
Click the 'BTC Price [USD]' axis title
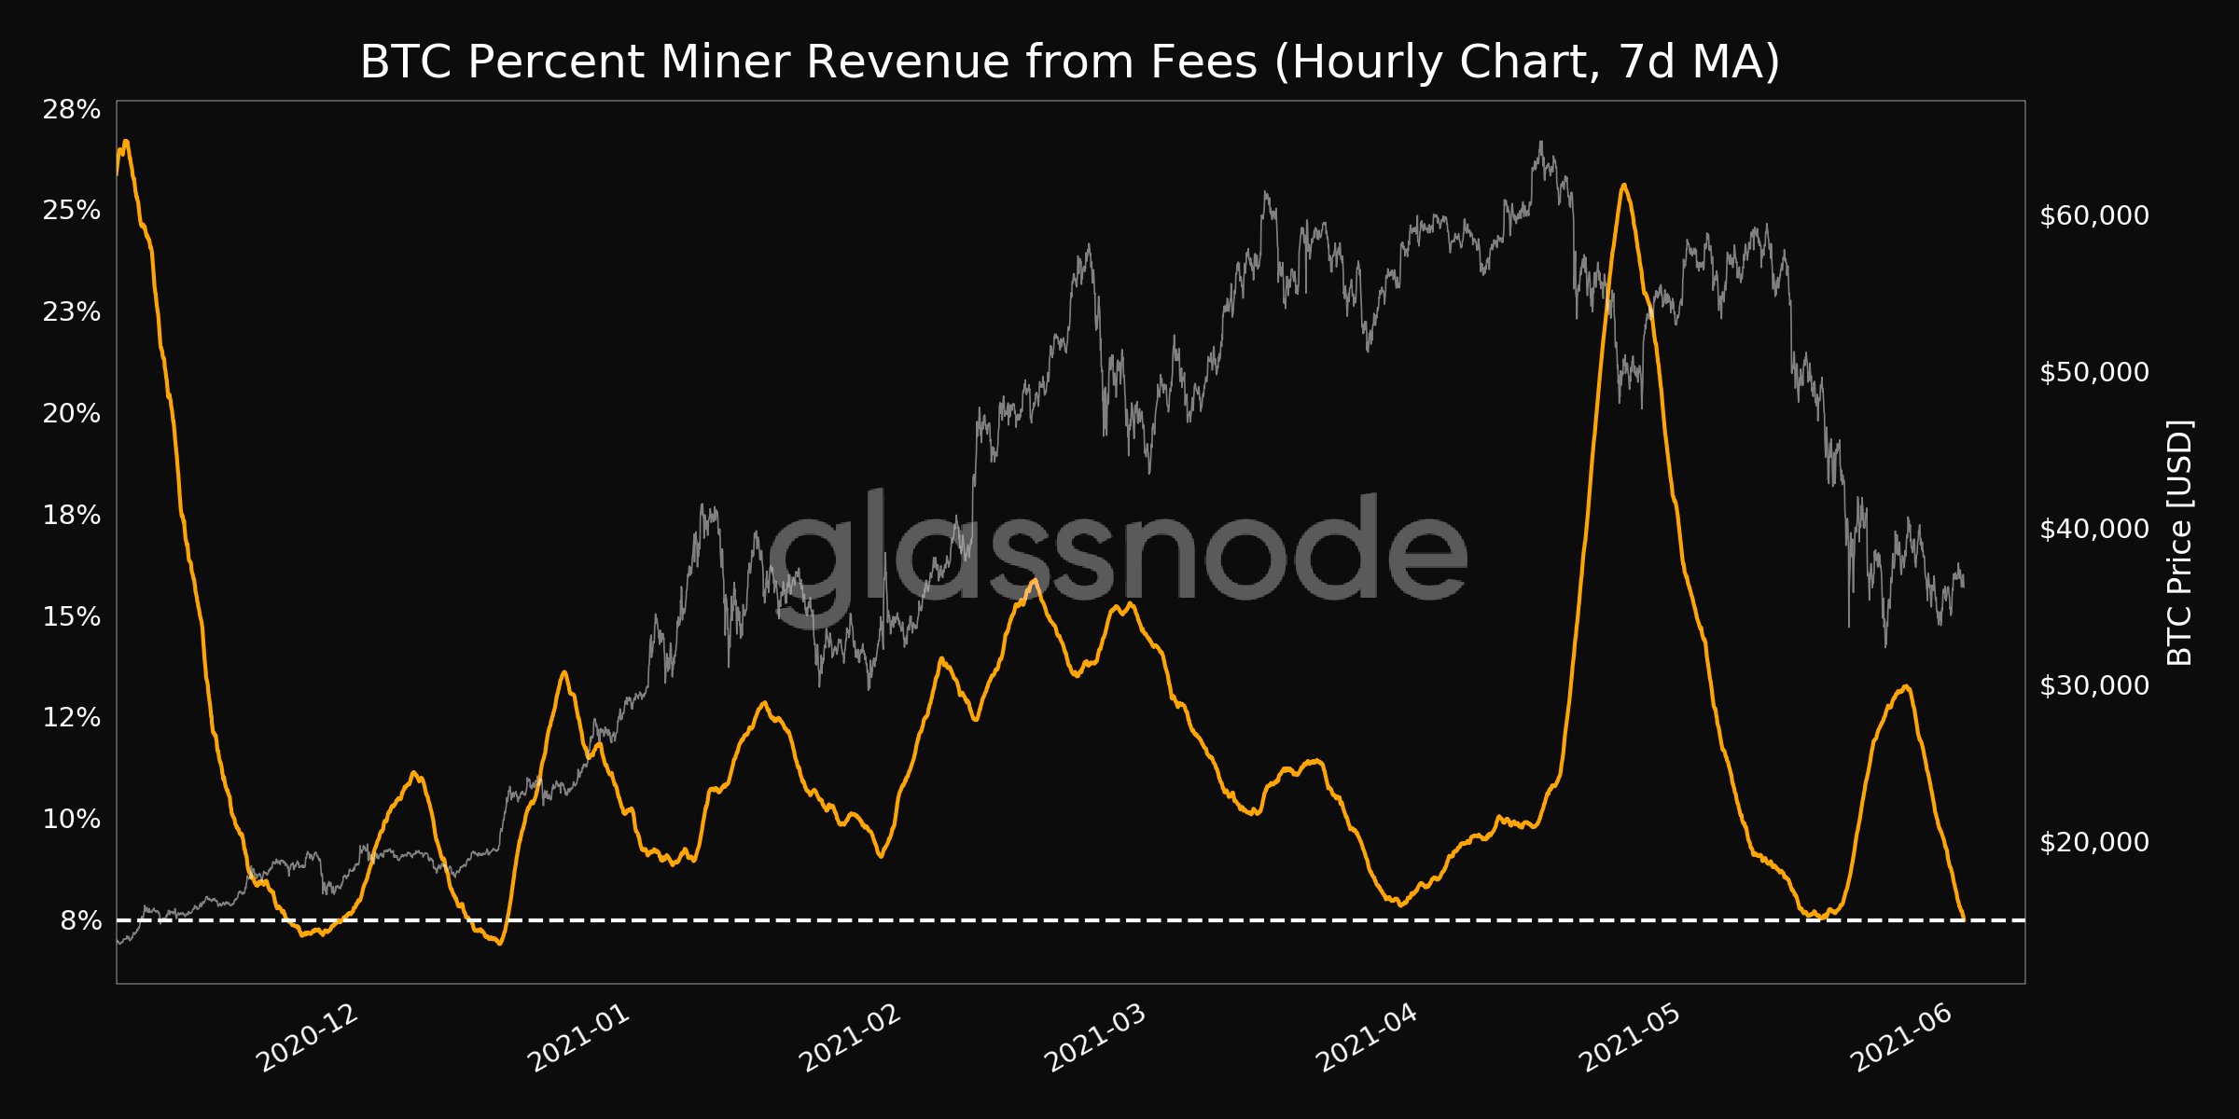[x=2179, y=543]
